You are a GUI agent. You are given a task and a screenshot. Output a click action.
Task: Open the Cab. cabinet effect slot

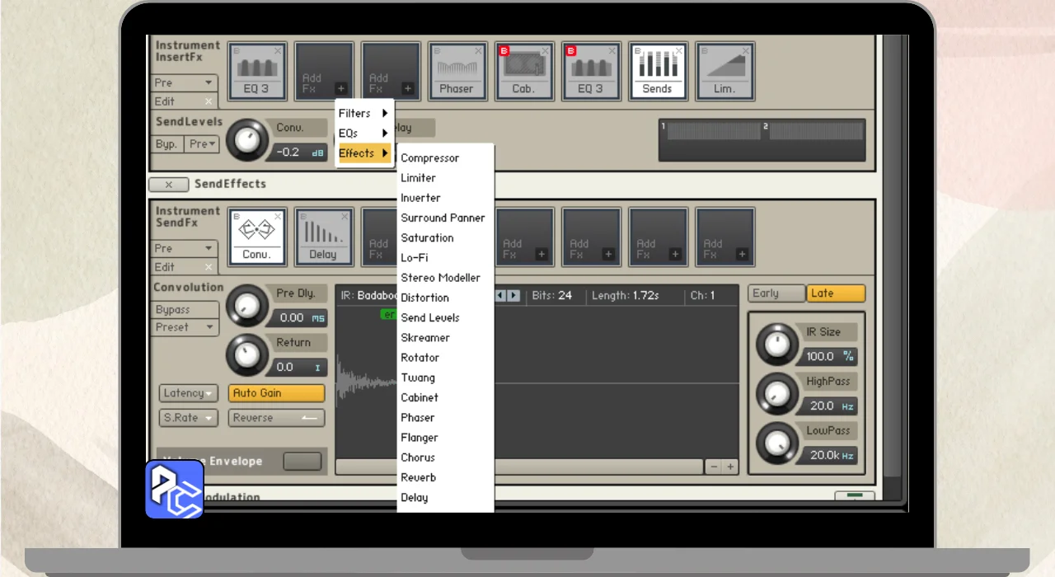point(523,72)
